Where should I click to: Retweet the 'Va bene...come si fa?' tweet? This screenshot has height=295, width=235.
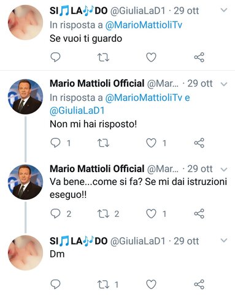[x=103, y=214]
